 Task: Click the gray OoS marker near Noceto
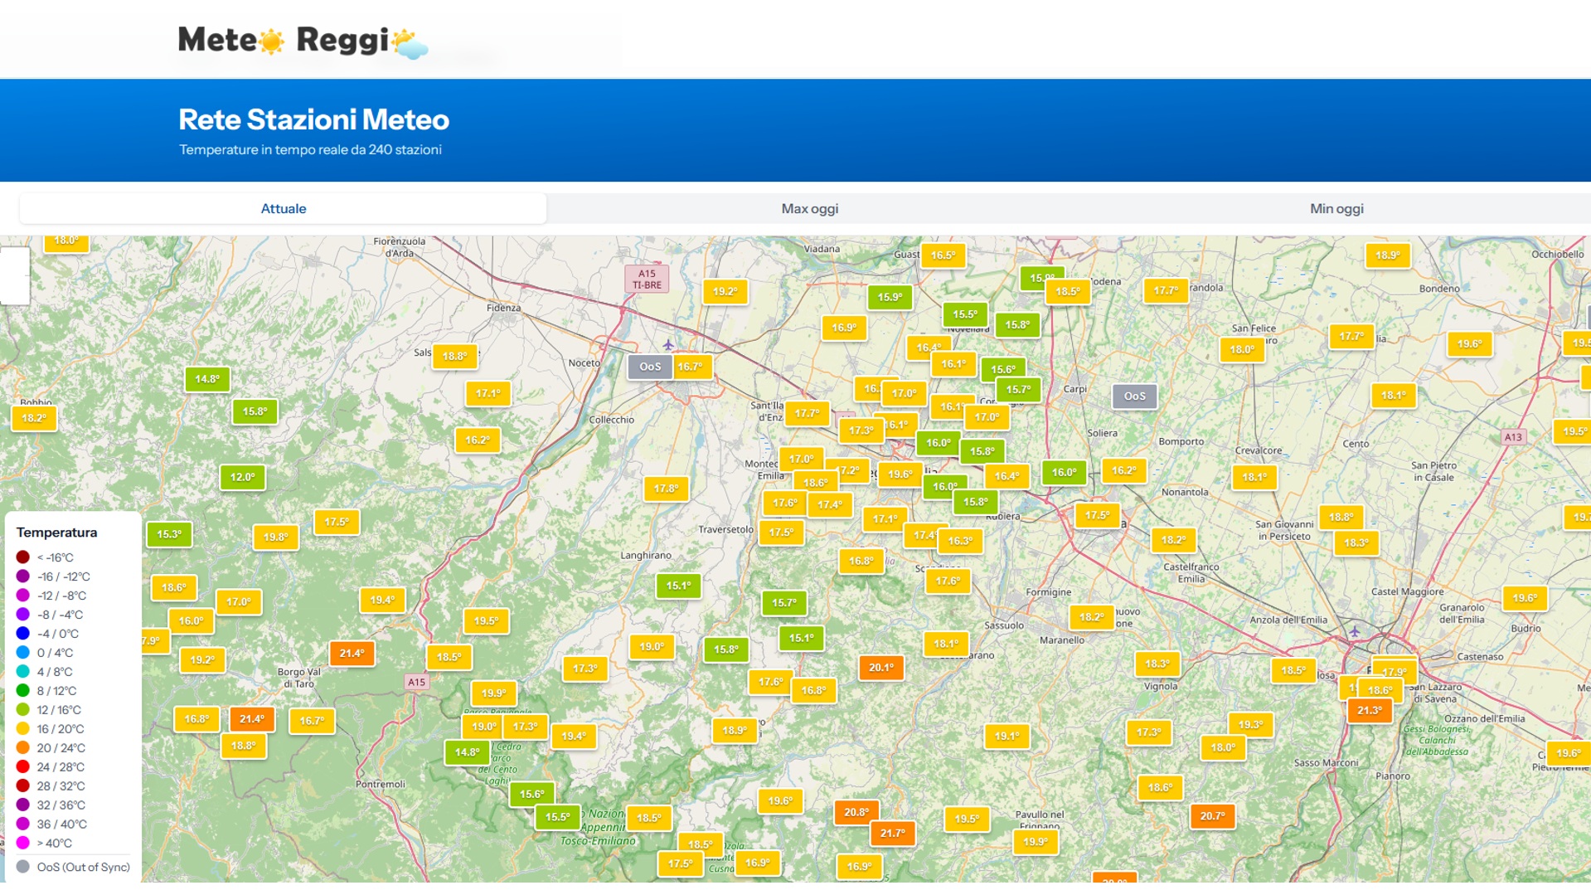tap(650, 367)
